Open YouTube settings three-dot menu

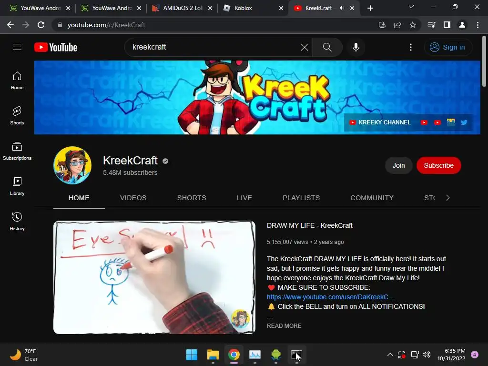pos(411,47)
